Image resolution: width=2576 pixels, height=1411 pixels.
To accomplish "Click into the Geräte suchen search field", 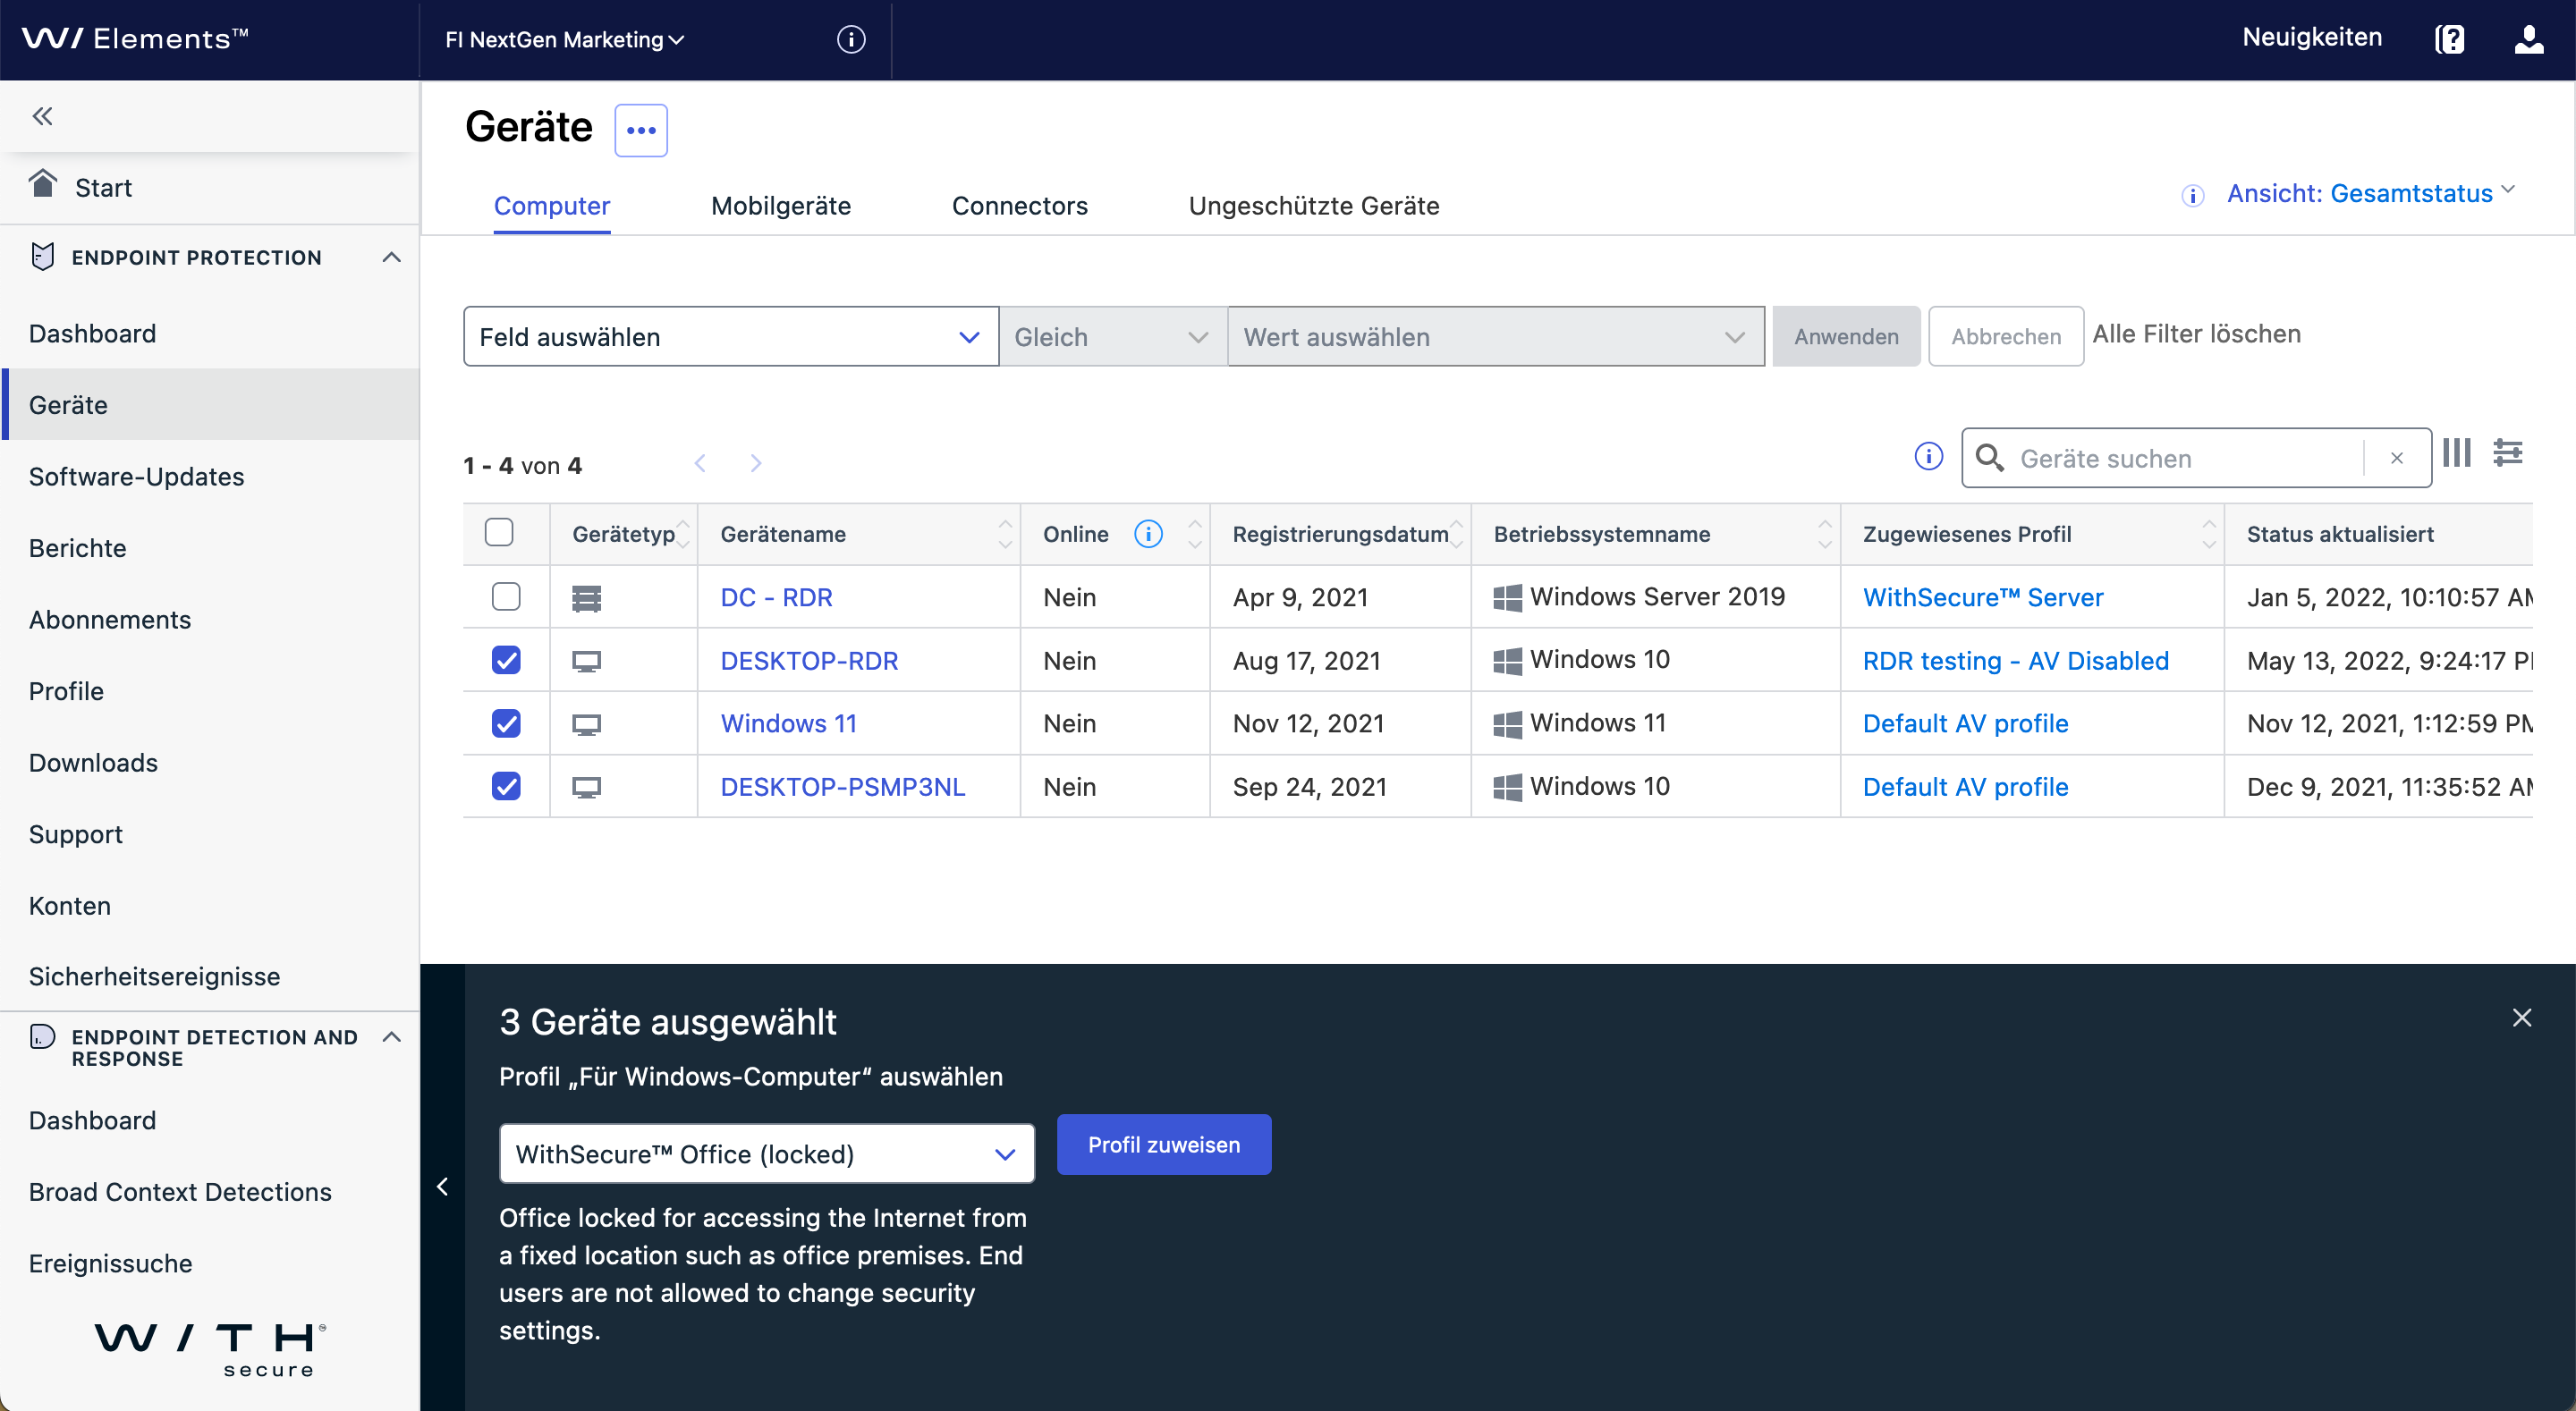I will coord(2180,458).
